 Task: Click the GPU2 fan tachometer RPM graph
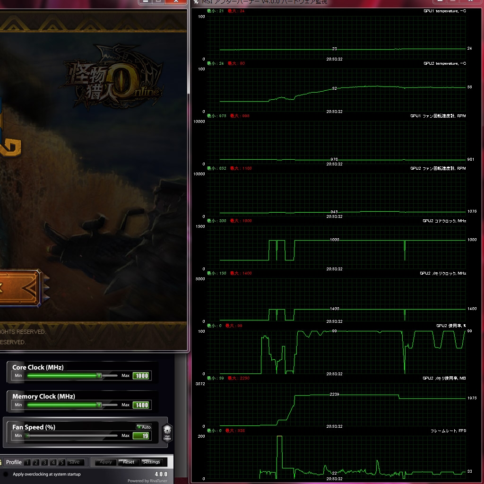tap(336, 195)
